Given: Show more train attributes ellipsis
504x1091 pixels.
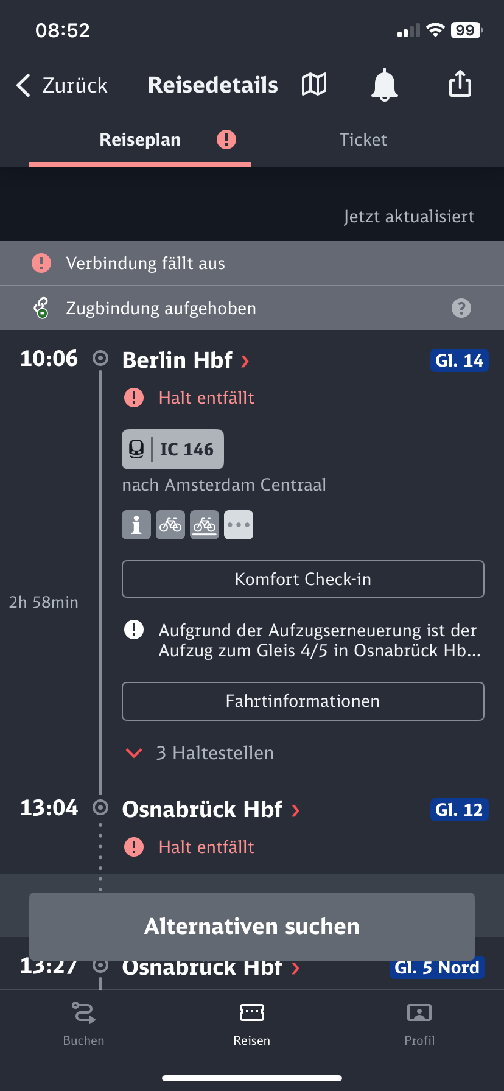Looking at the screenshot, I should (239, 525).
